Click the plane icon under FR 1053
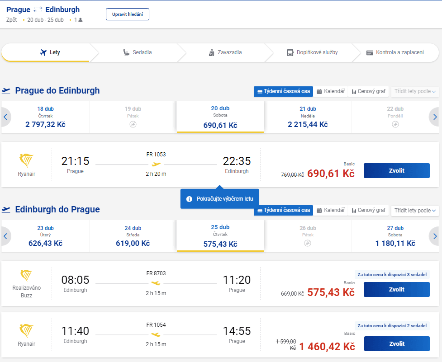442x362 pixels. point(156,164)
